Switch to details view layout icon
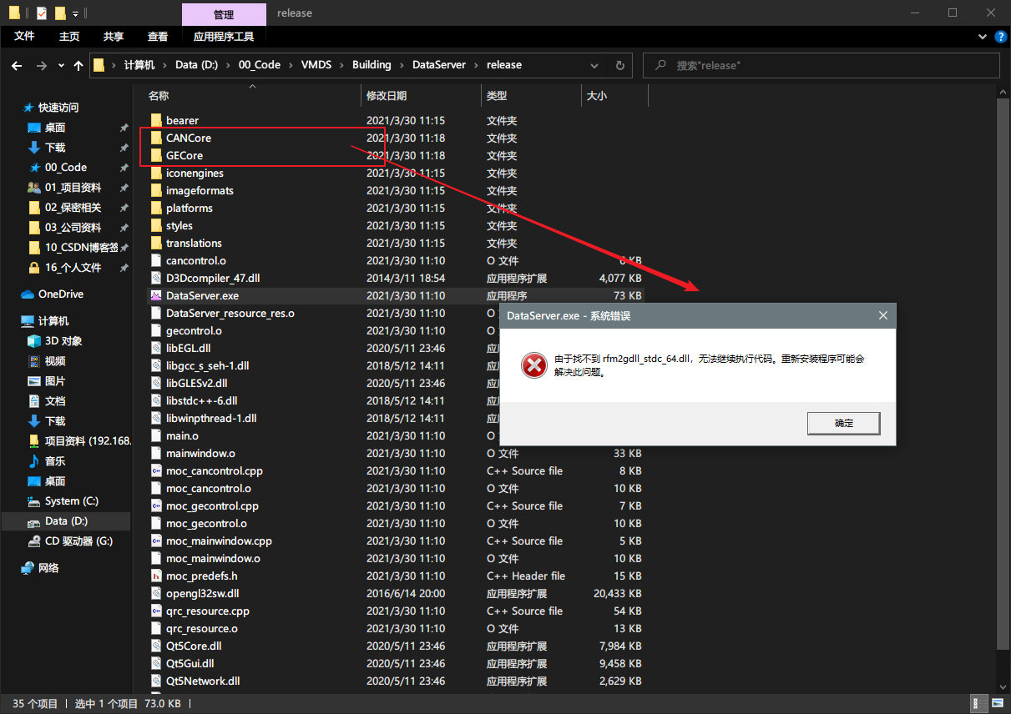 [x=977, y=704]
